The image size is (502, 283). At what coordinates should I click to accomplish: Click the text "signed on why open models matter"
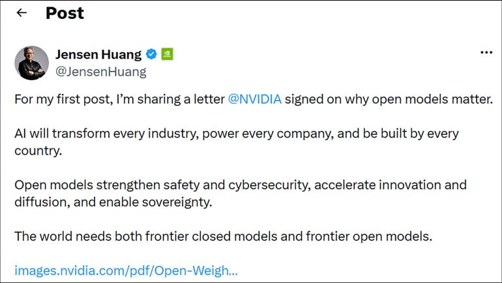pos(389,100)
